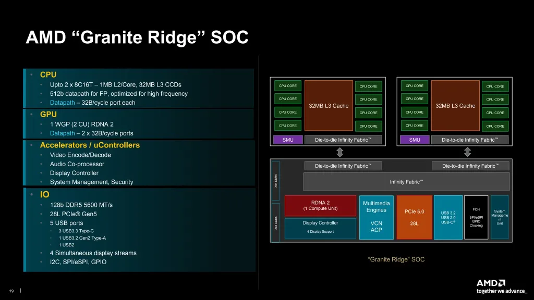The width and height of the screenshot is (534, 300).
Task: Click the PCIe 5.0 28L block
Action: (414, 216)
